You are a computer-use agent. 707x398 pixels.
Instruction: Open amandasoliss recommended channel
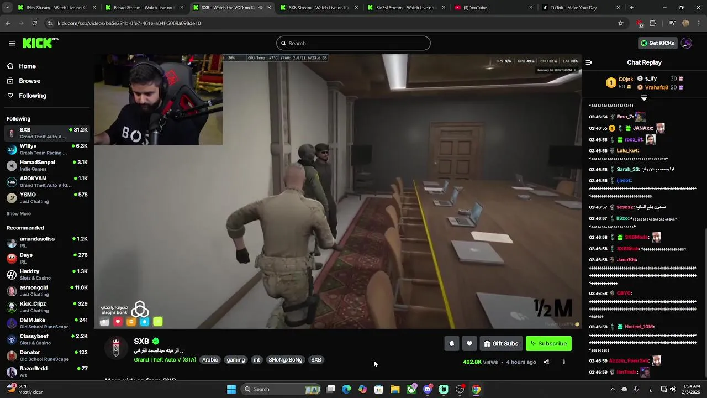47,242
